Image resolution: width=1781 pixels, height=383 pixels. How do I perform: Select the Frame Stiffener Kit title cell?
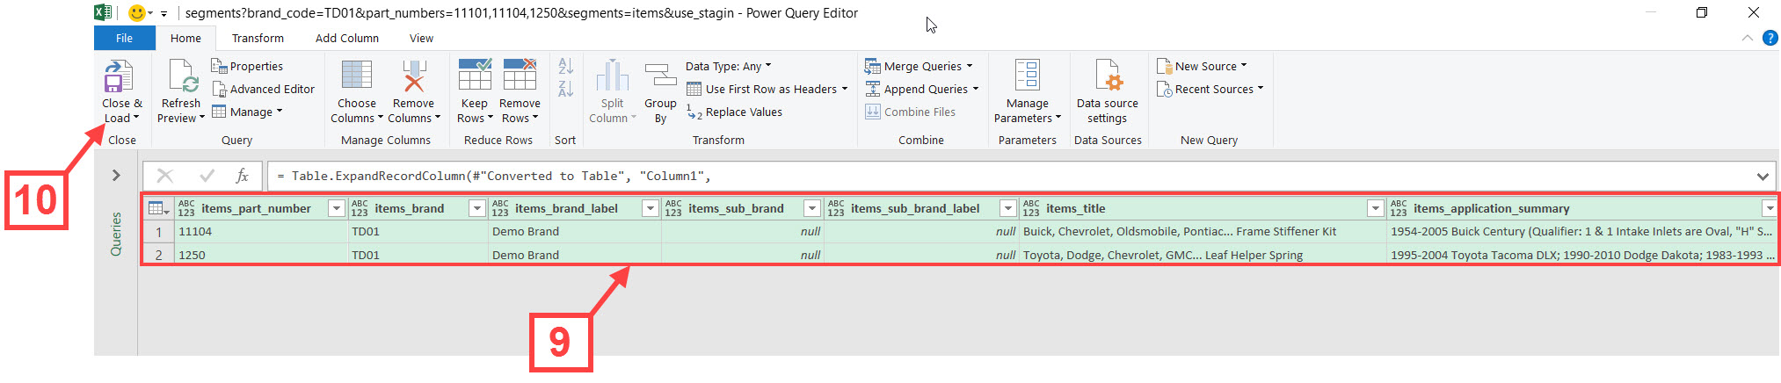[x=1203, y=232]
